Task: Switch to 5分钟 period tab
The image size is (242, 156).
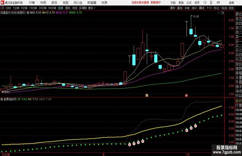Action: tap(24, 8)
